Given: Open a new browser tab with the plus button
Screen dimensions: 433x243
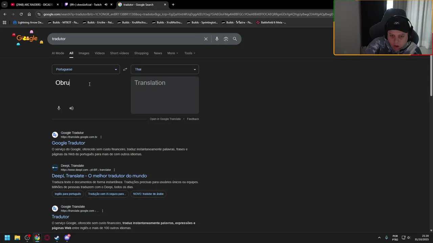Looking at the screenshot, I should click(173, 5).
